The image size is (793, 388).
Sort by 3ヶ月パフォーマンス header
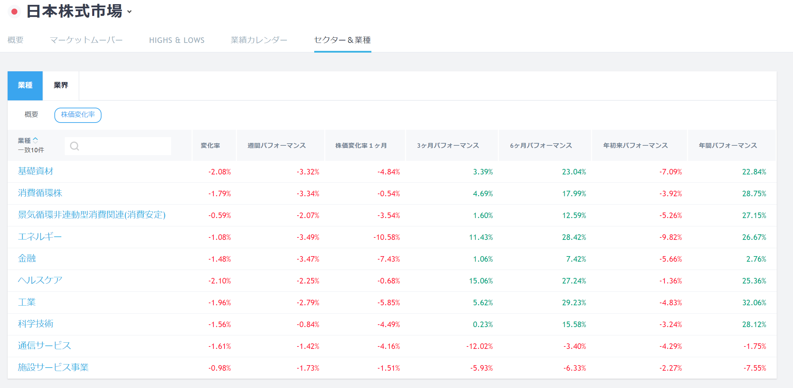448,146
